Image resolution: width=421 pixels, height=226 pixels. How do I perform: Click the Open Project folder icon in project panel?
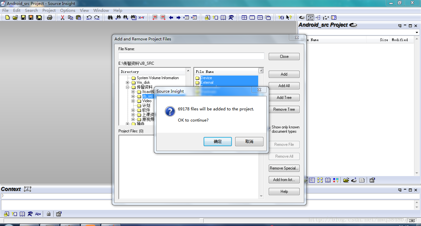(346, 180)
